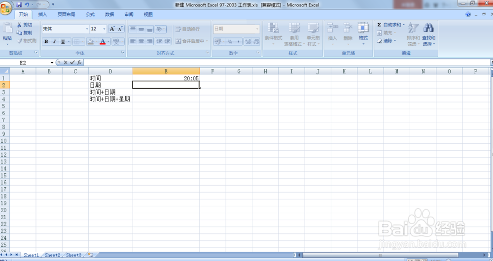Switch to the 页面布局 ribbon tab
The width and height of the screenshot is (493, 261).
click(67, 14)
